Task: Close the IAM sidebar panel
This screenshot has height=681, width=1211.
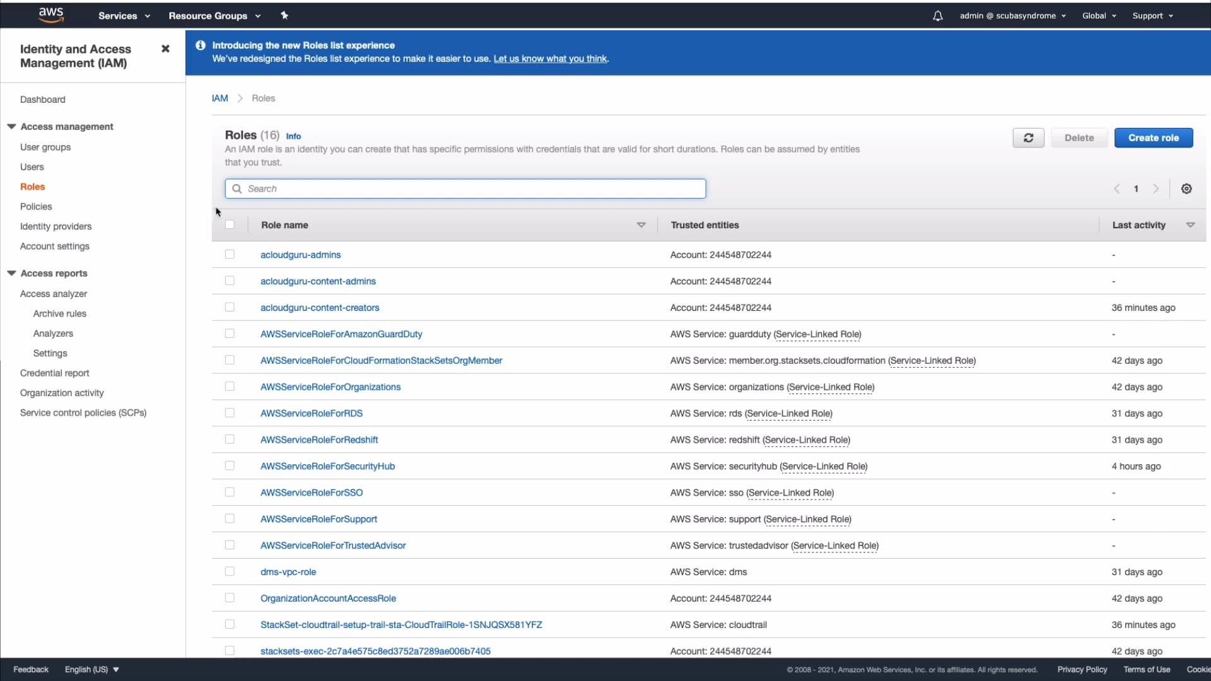Action: click(x=165, y=49)
